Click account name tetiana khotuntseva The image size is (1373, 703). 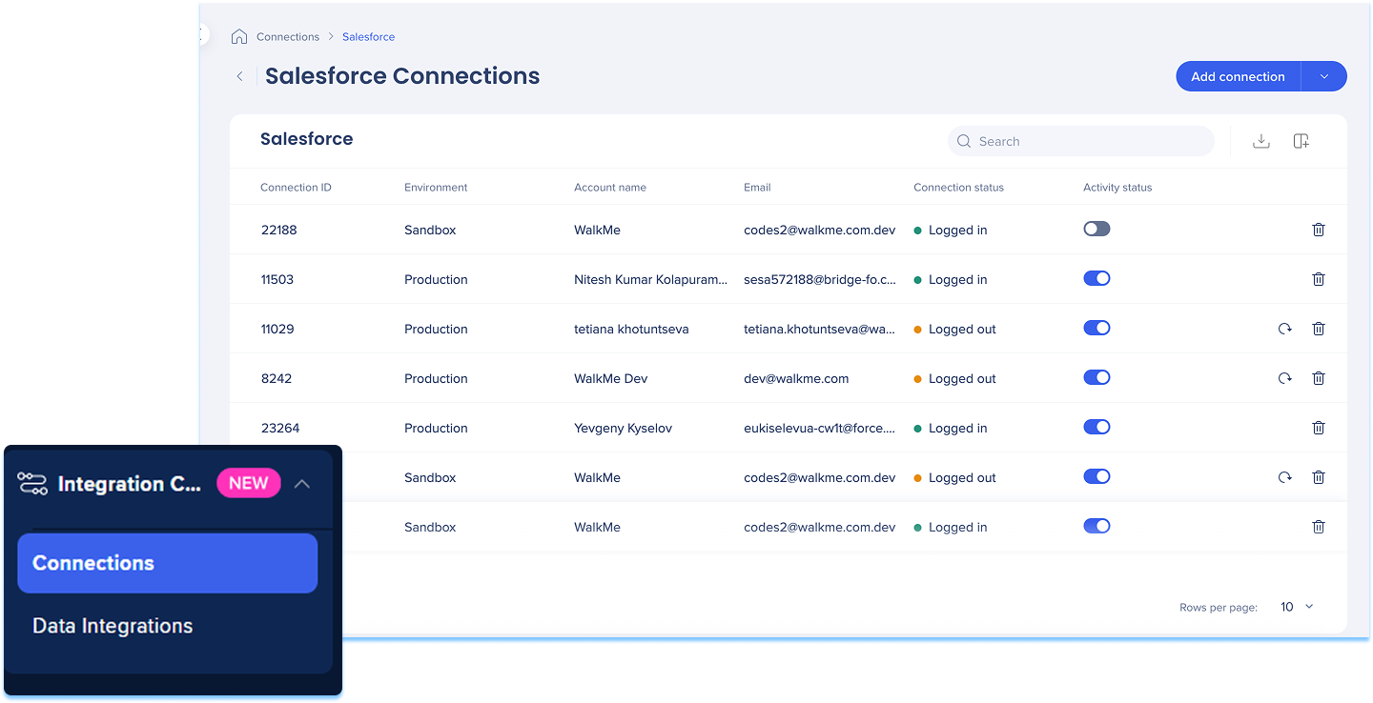(631, 329)
